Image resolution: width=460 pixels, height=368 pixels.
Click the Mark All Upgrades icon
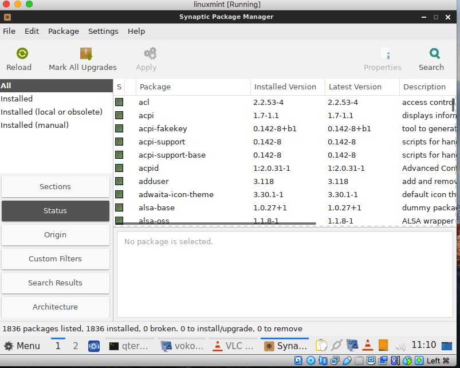[x=86, y=54]
